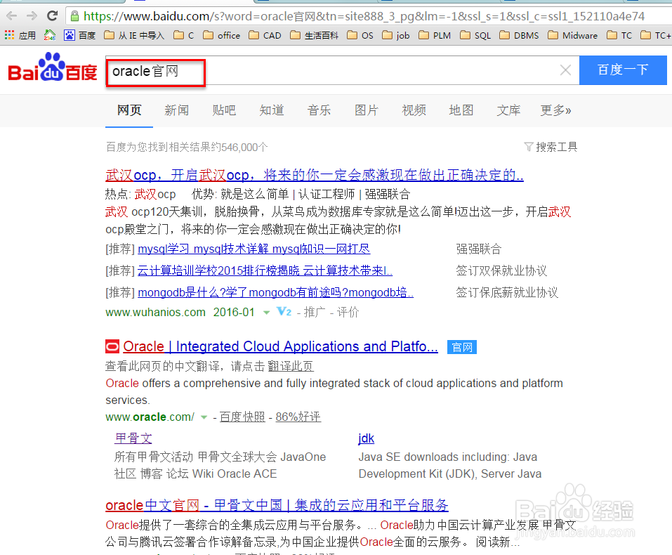The width and height of the screenshot is (672, 555).
Task: Open the CAD bookmark folder
Action: [265, 35]
